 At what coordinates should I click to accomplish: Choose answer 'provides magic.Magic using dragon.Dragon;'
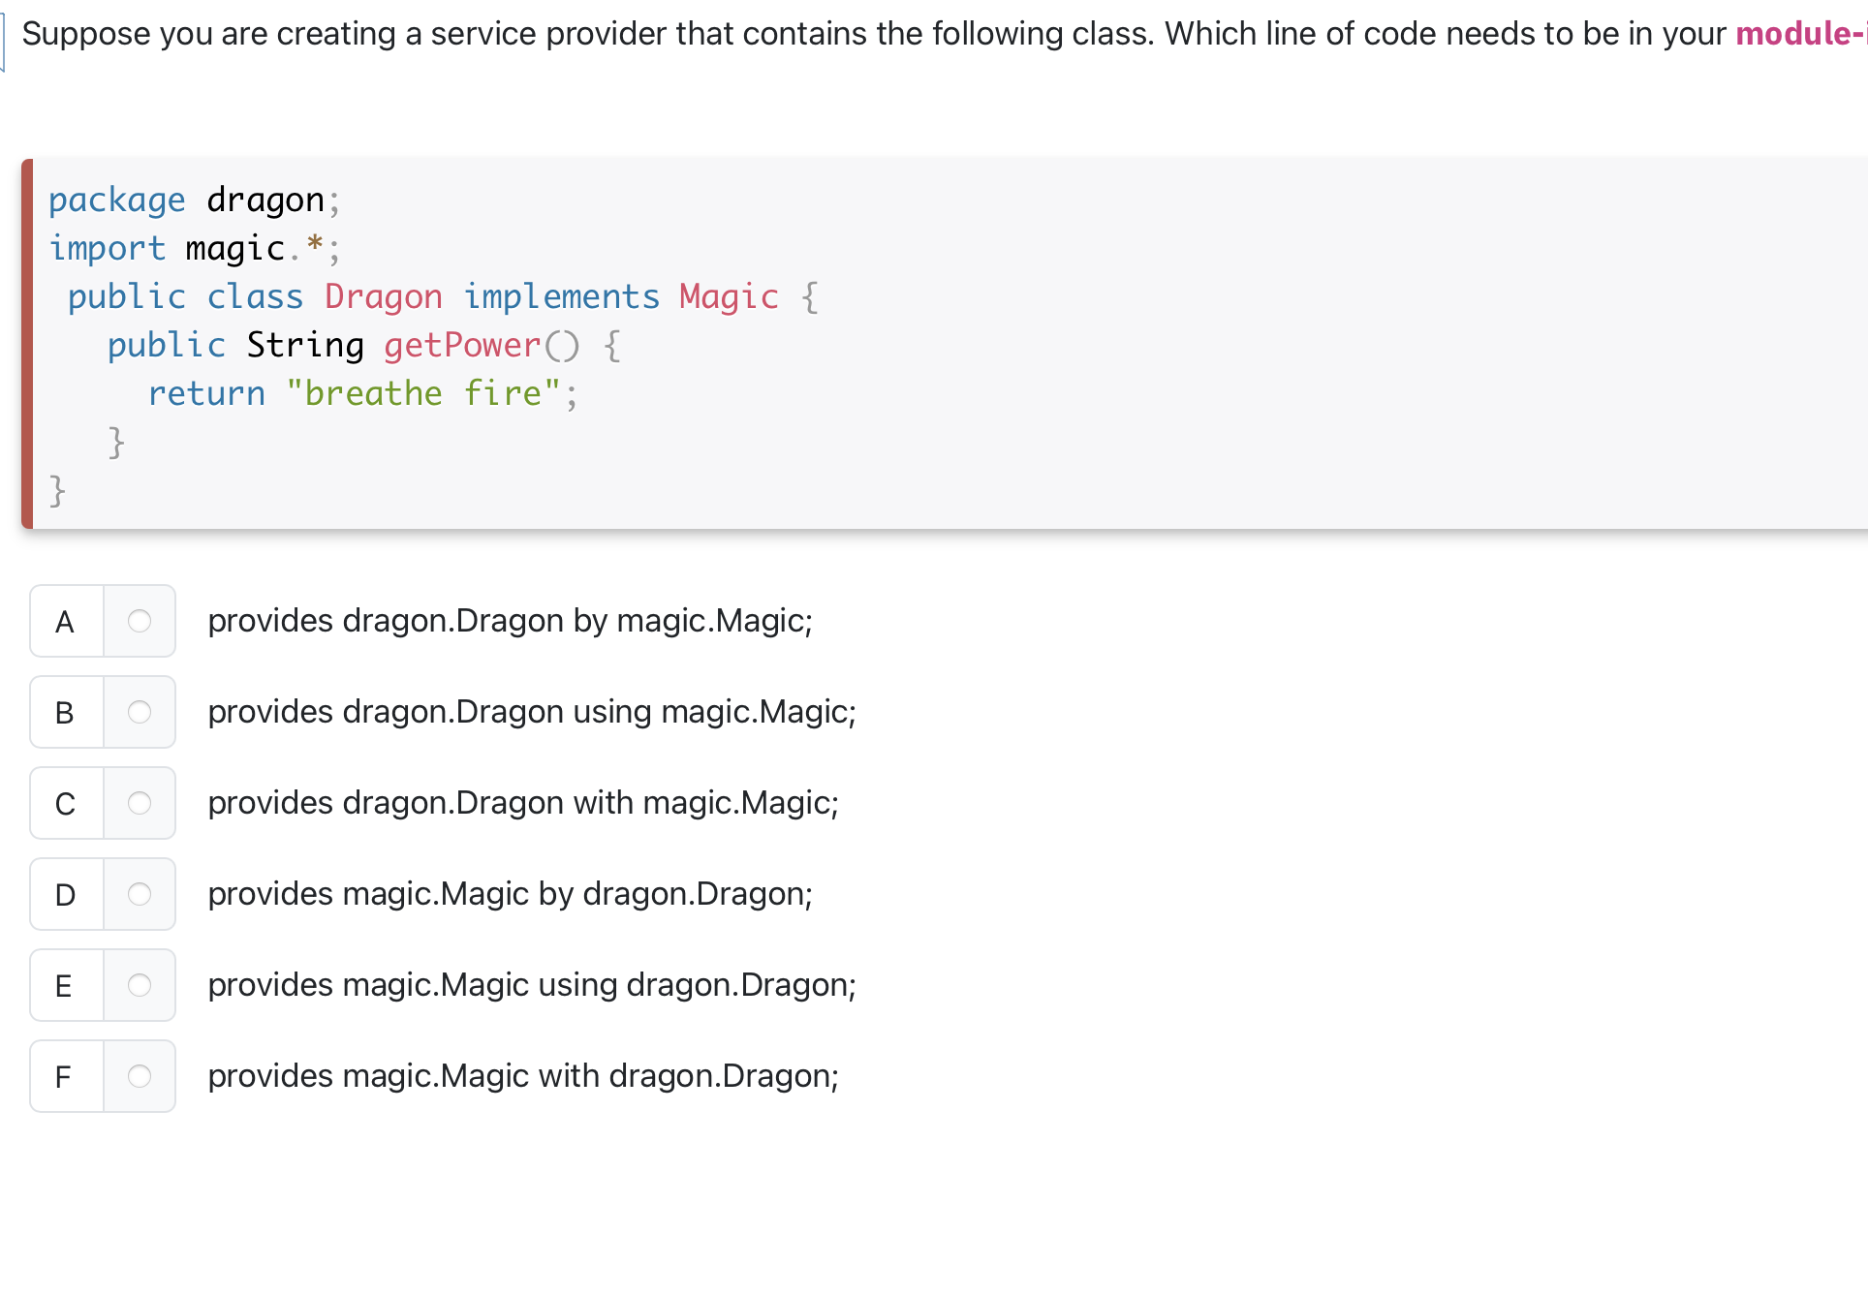pyautogui.click(x=531, y=985)
